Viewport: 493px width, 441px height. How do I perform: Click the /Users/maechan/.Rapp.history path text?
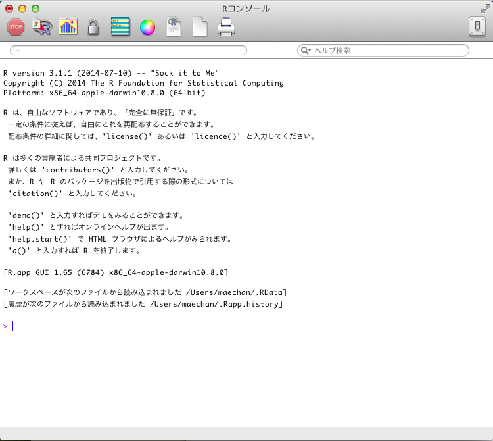[214, 304]
